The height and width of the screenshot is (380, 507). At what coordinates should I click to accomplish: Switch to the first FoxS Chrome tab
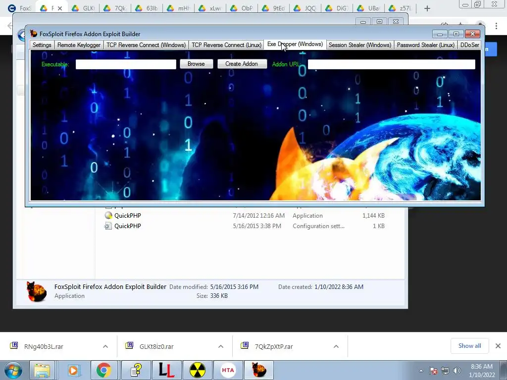[x=19, y=8]
